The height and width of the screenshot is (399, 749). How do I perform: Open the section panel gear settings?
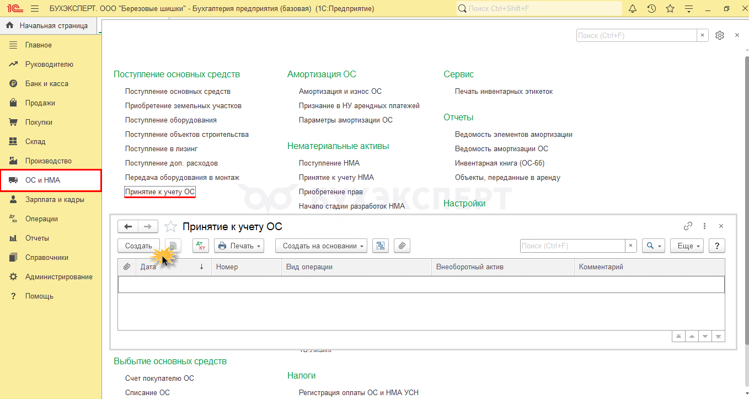[719, 35]
